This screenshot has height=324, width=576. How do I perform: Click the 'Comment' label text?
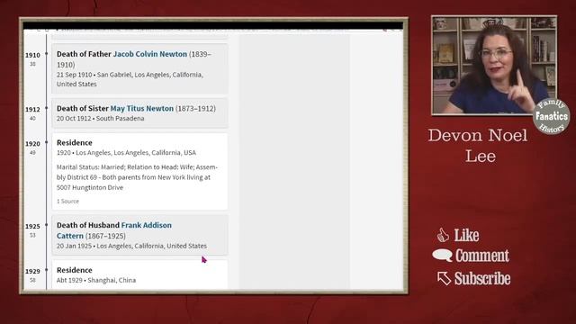(482, 256)
